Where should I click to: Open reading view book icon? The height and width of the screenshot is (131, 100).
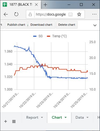70,14
